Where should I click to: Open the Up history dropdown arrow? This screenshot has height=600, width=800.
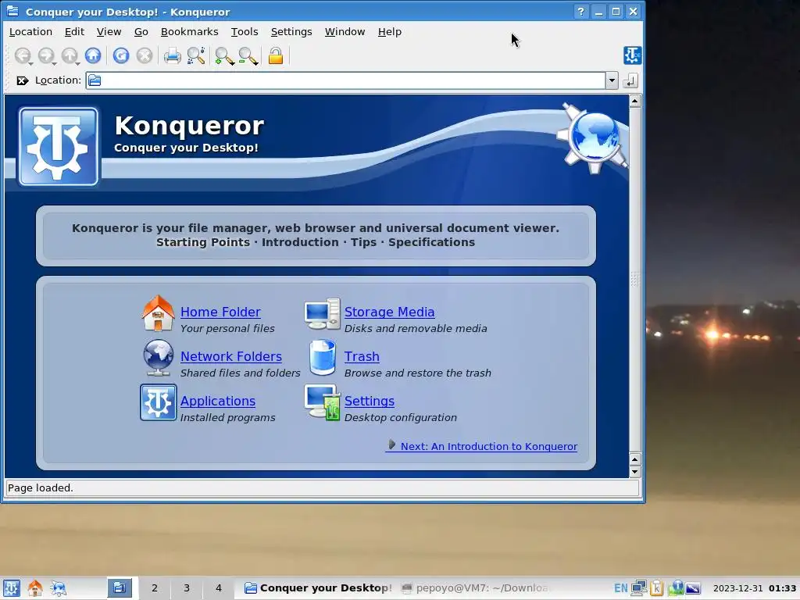tap(77, 63)
